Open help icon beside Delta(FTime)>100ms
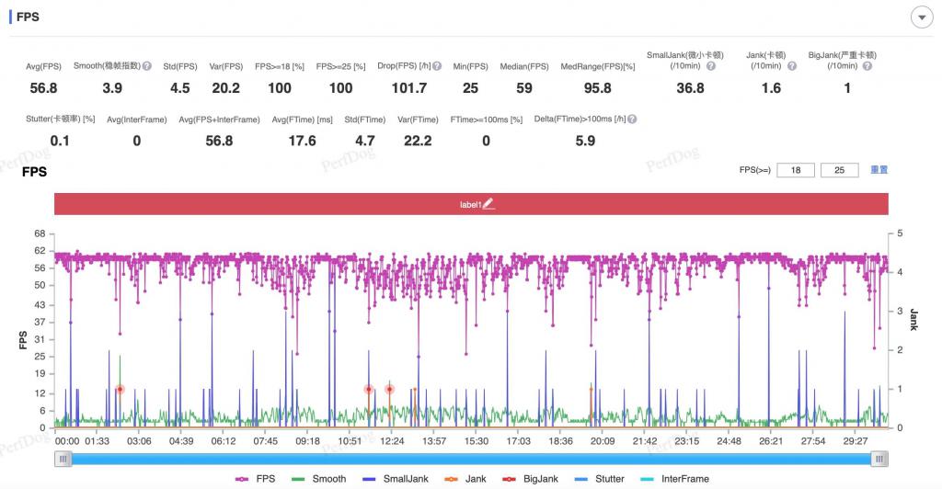This screenshot has width=942, height=489. pyautogui.click(x=632, y=119)
